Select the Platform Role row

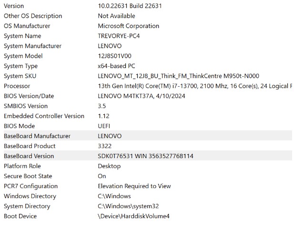tap(22, 166)
